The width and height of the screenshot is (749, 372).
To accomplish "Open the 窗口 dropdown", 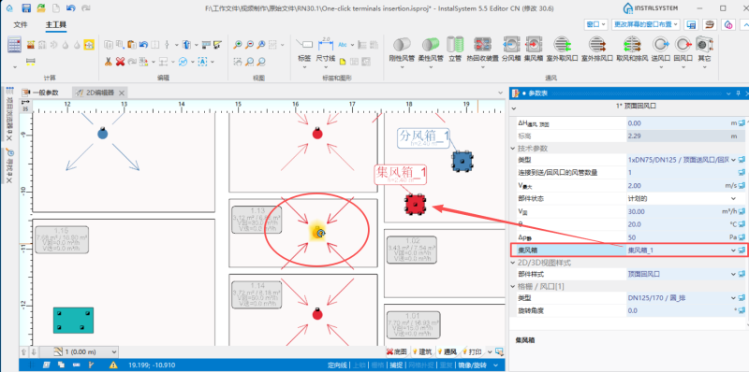I will (595, 24).
